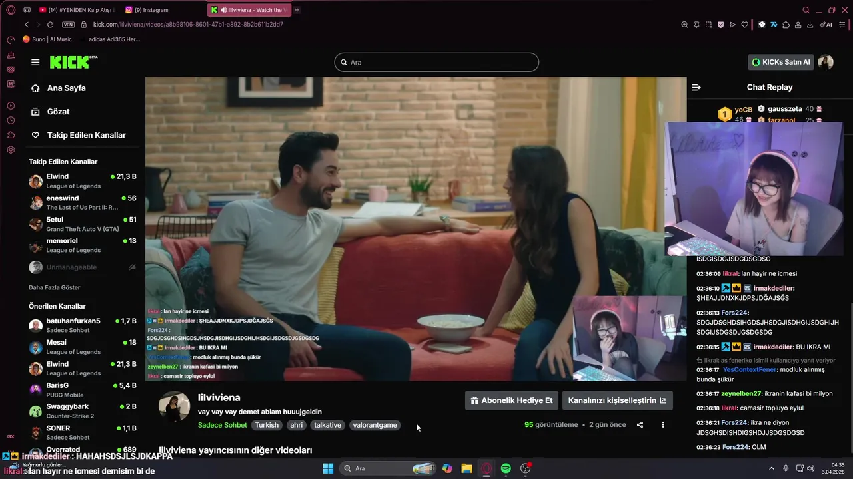The image size is (853, 479).
Task: Open a new browser tab
Action: [297, 10]
